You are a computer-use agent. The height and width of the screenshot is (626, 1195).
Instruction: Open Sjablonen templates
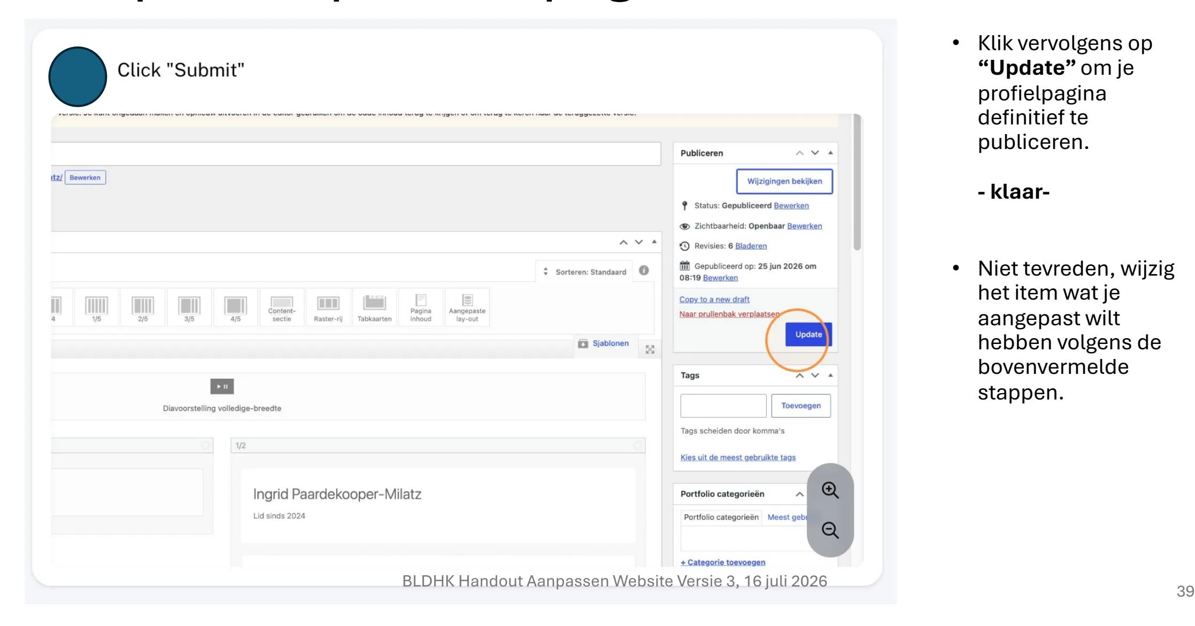tap(604, 343)
